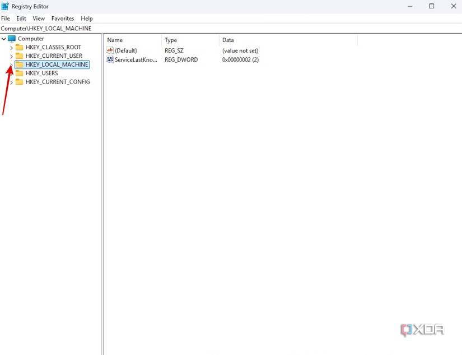Click the DWORD icon beside ServiceLastKno...
The height and width of the screenshot is (355, 462).
tap(110, 59)
